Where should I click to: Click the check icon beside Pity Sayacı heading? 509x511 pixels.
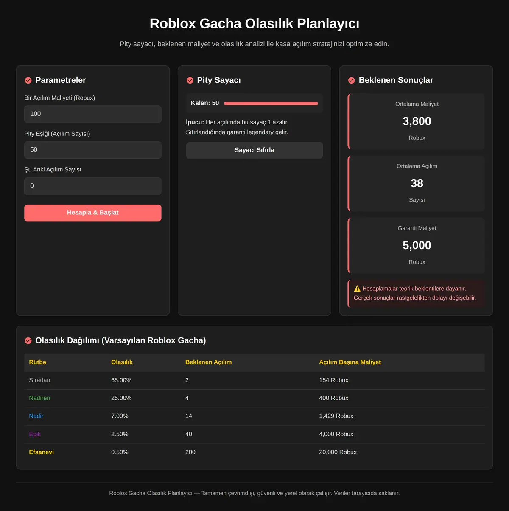(190, 80)
